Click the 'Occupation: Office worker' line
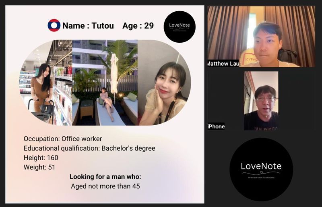This screenshot has width=322, height=207. pos(63,139)
